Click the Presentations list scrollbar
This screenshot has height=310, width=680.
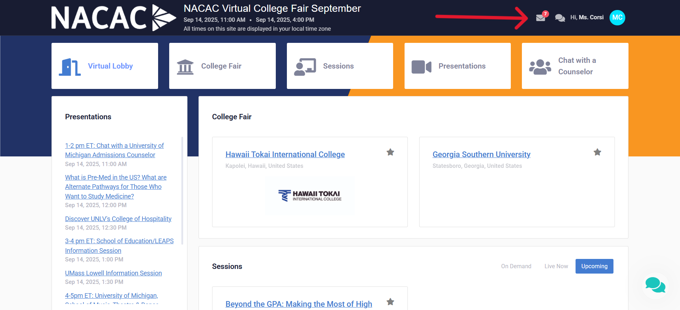182,191
